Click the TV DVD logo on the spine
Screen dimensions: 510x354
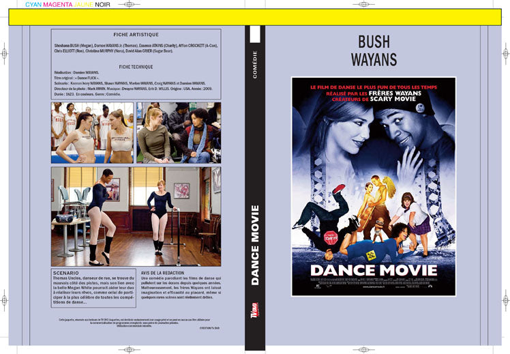[x=254, y=311]
